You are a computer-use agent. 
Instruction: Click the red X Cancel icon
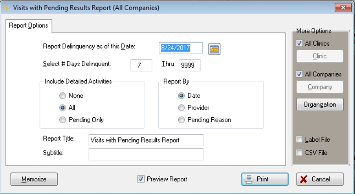304,180
